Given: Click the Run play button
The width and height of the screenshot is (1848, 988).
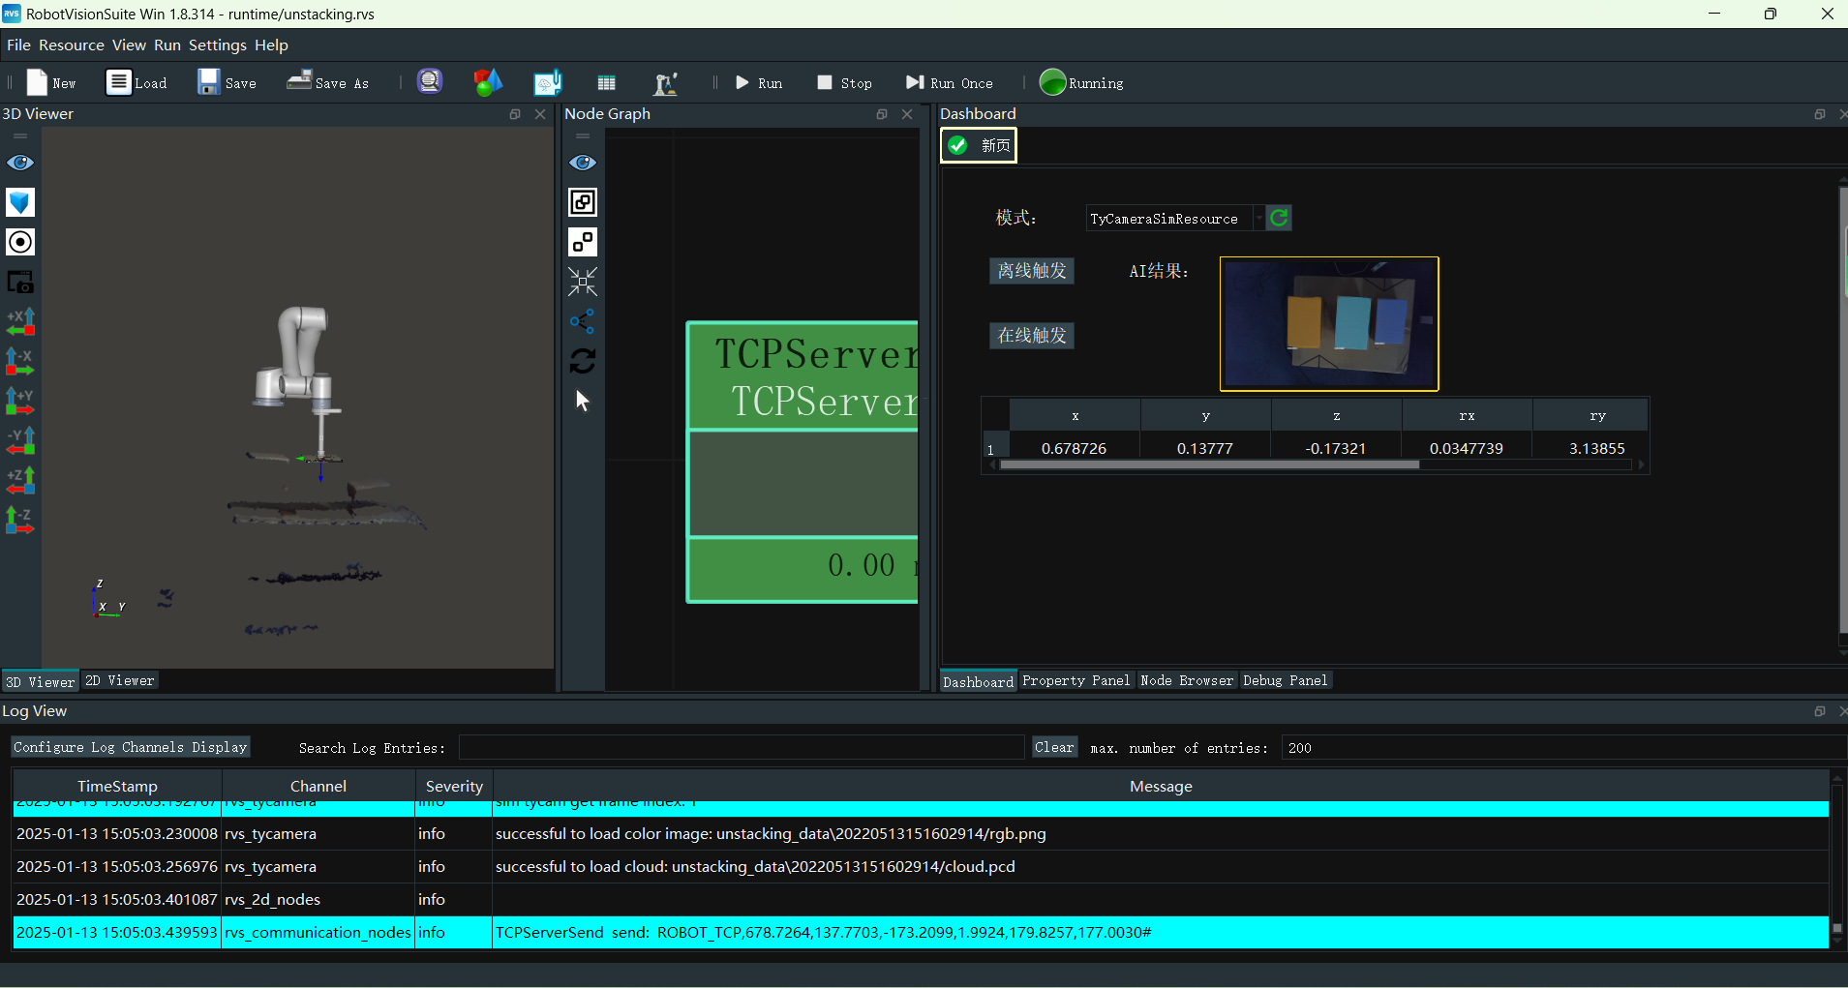Looking at the screenshot, I should [759, 83].
